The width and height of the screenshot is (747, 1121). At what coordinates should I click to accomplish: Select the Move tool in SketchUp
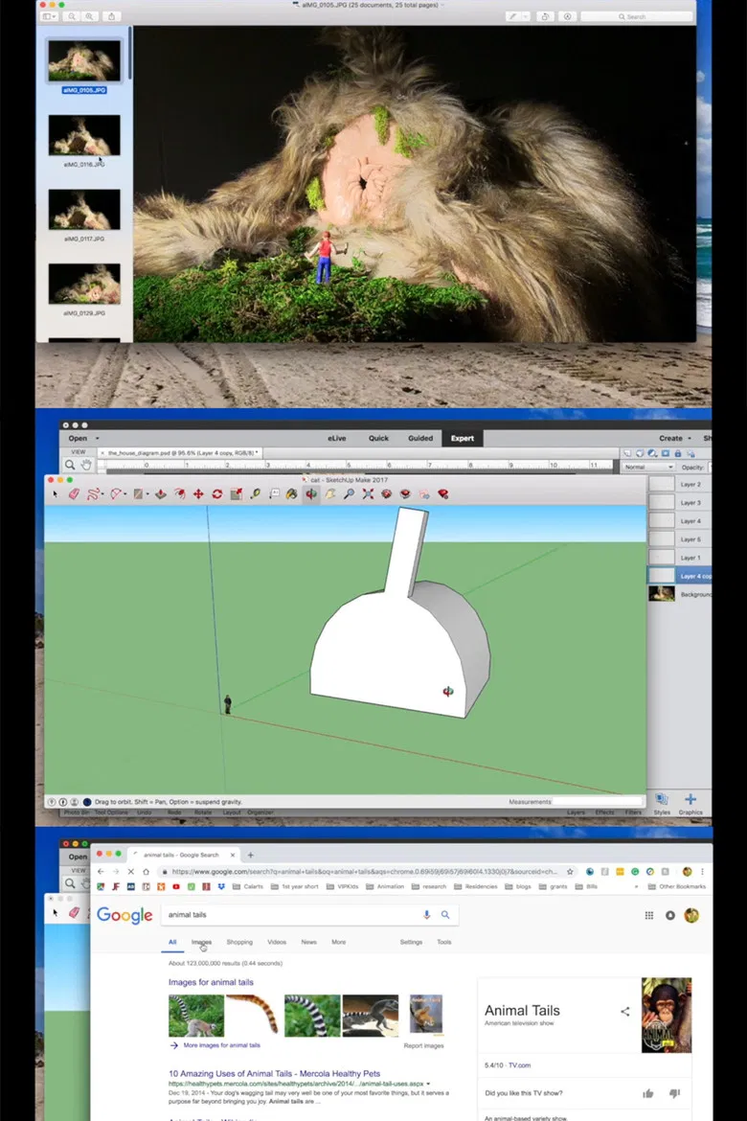pos(198,494)
